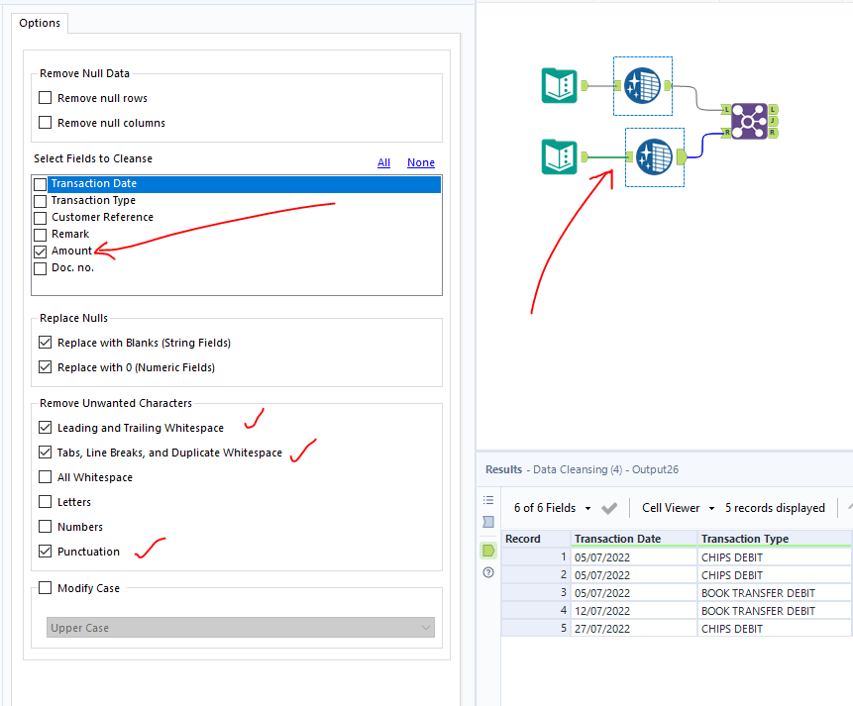
Task: Select the bottom Input Data tool on canvas
Action: coord(558,156)
